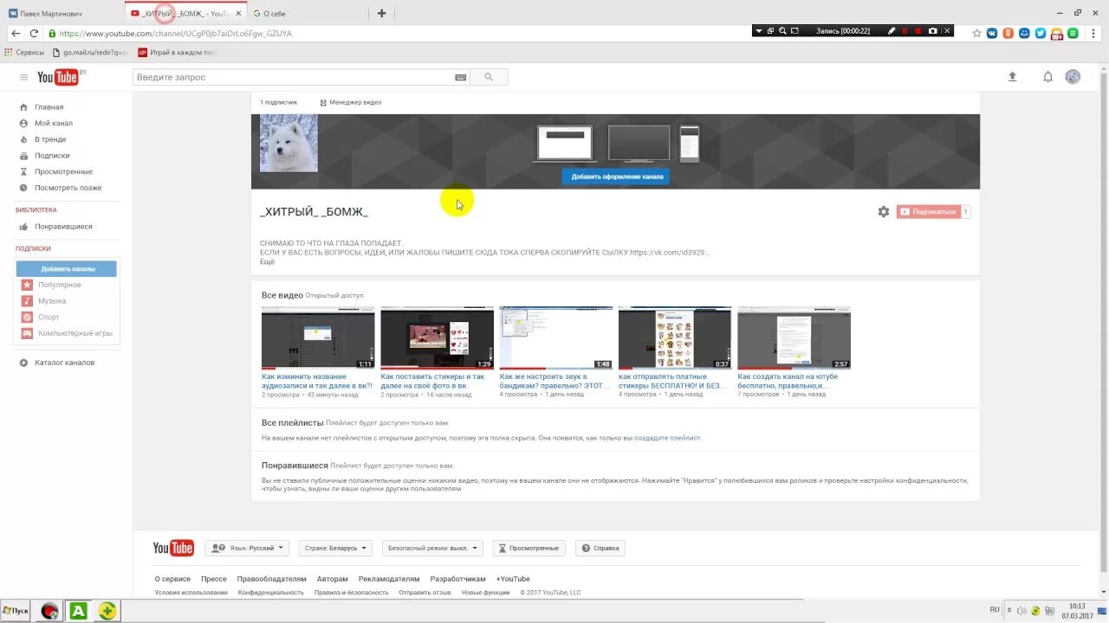Open Понравившиеся in the library section
1109x623 pixels.
click(63, 227)
